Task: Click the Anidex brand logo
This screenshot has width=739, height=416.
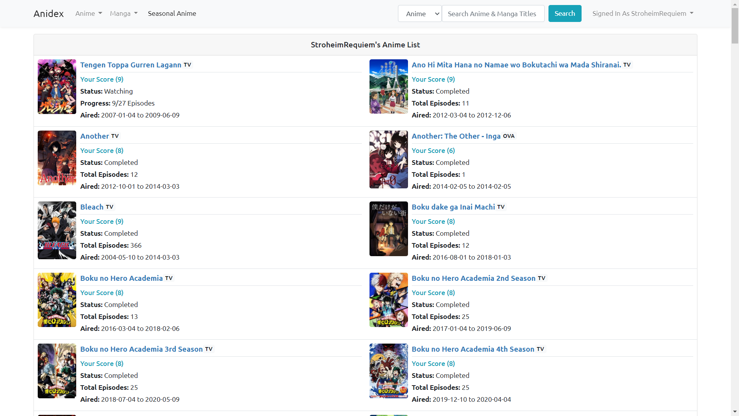Action: (48, 13)
